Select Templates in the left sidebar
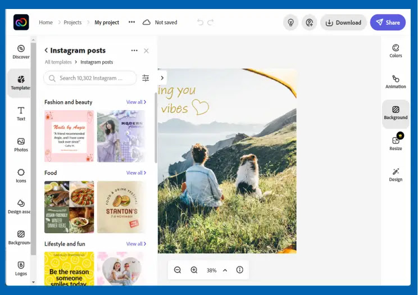The image size is (418, 295). tap(20, 83)
